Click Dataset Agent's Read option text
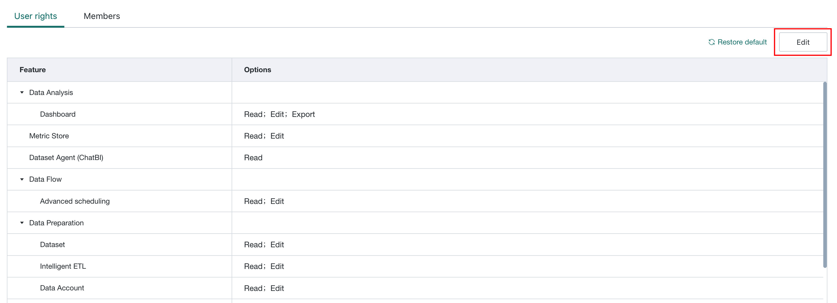Viewport: 837px width, 303px height. coord(253,158)
